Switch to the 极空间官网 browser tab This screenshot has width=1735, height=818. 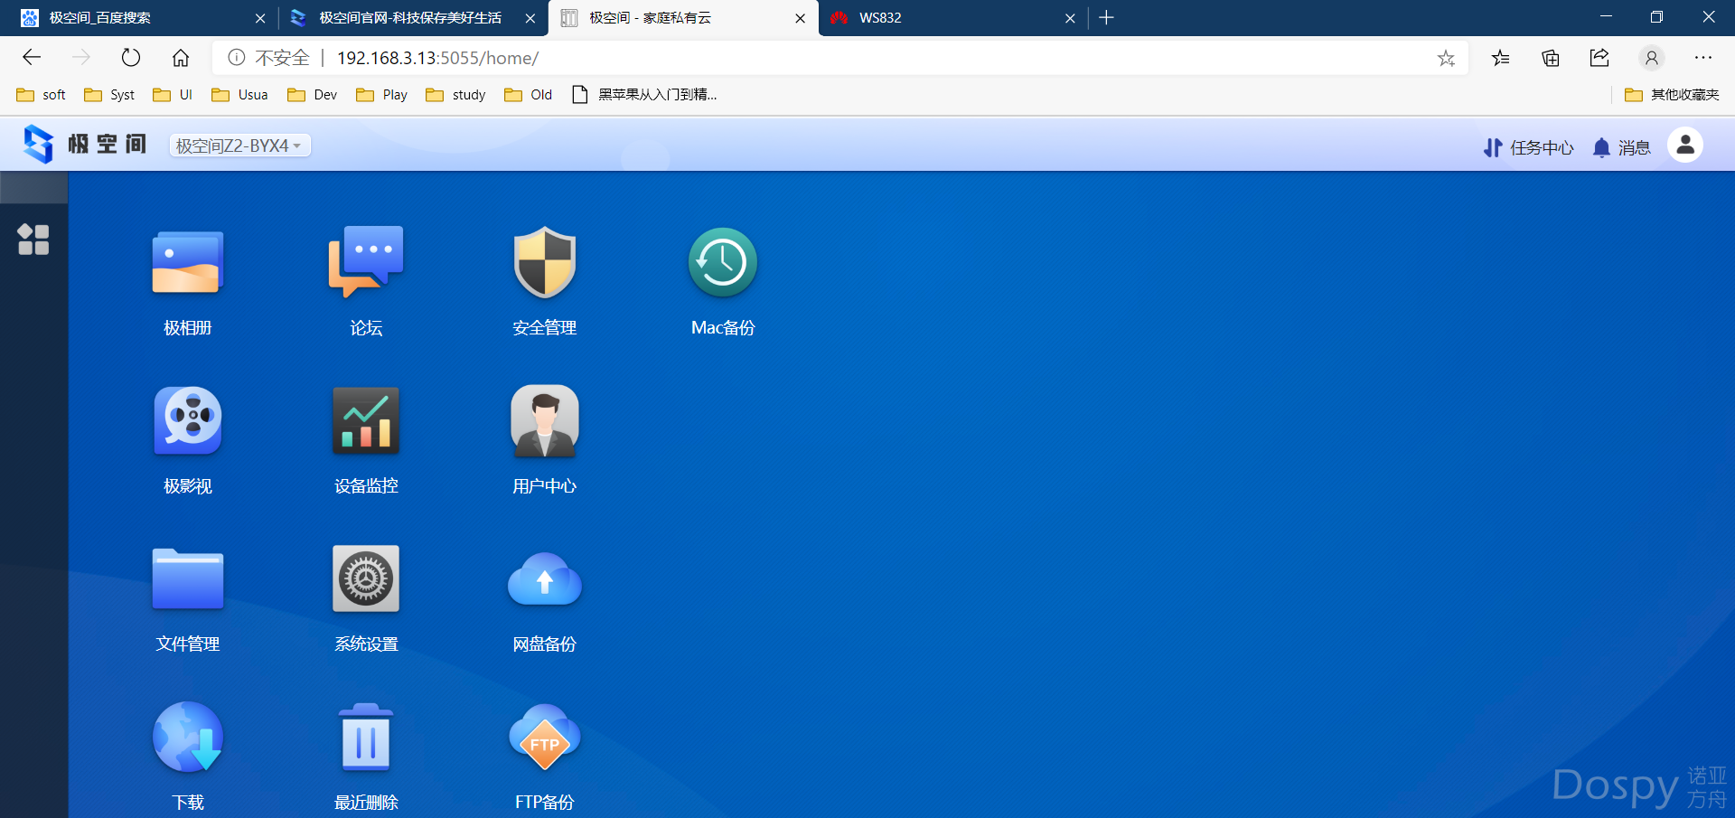(411, 18)
